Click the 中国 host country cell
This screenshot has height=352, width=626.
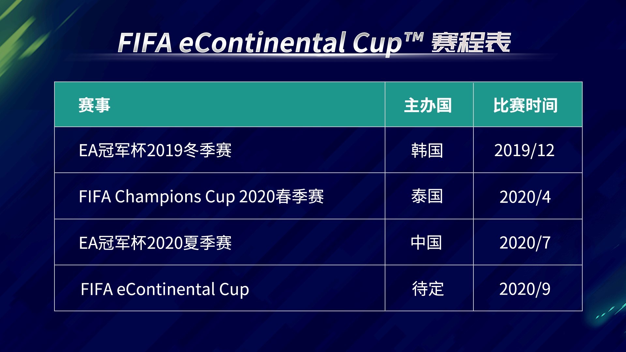pyautogui.click(x=426, y=243)
